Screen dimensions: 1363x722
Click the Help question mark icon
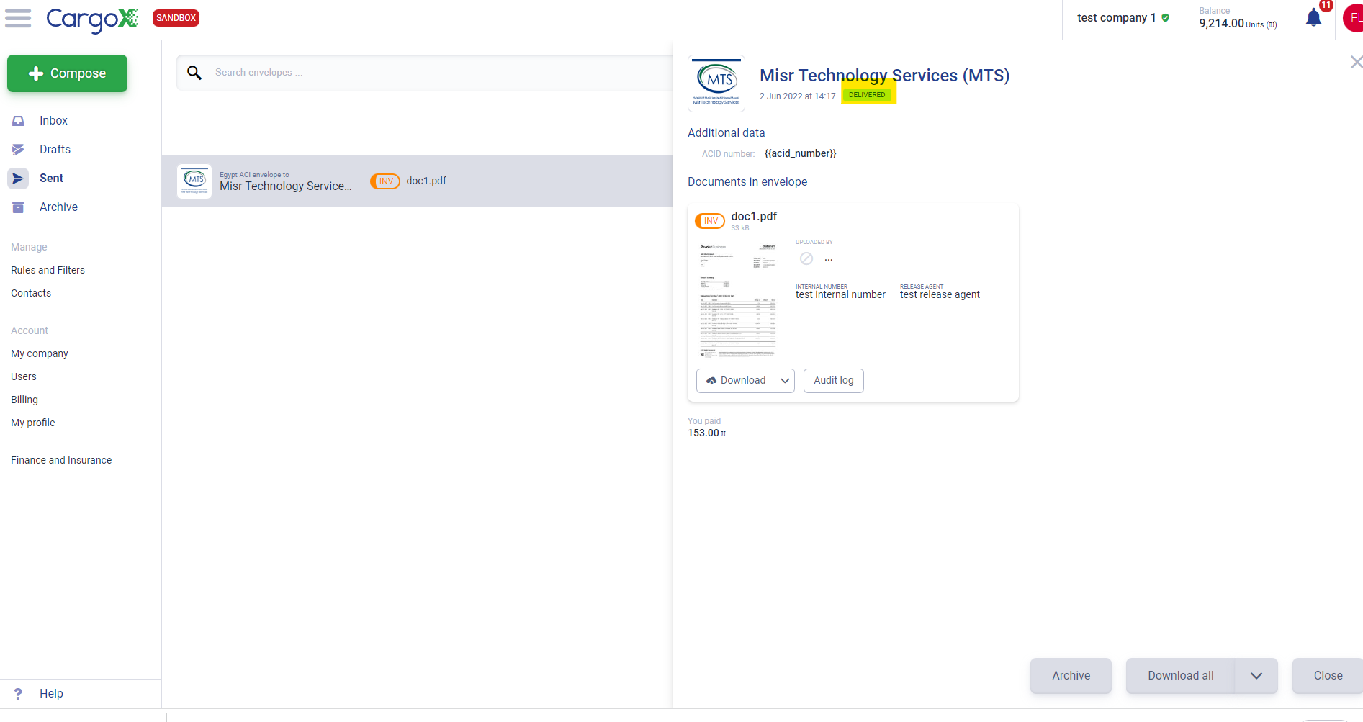click(18, 694)
